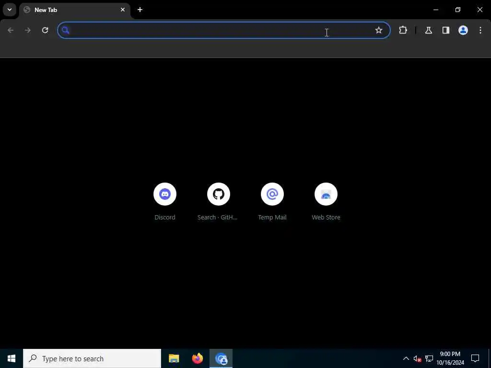Open the Extensions puzzle icon
491x368 pixels.
403,30
